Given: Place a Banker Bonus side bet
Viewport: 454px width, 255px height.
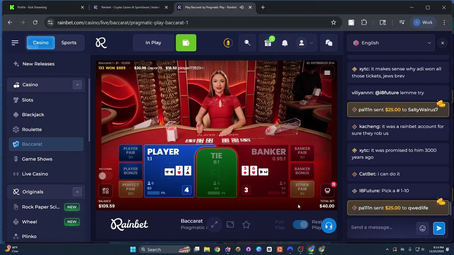Looking at the screenshot, I should (x=302, y=171).
